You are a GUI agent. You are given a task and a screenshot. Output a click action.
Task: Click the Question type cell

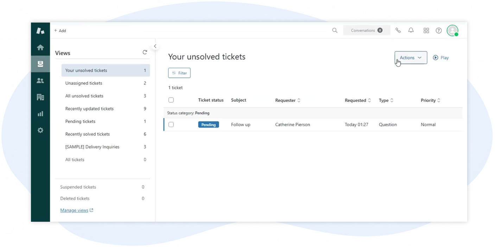point(388,125)
